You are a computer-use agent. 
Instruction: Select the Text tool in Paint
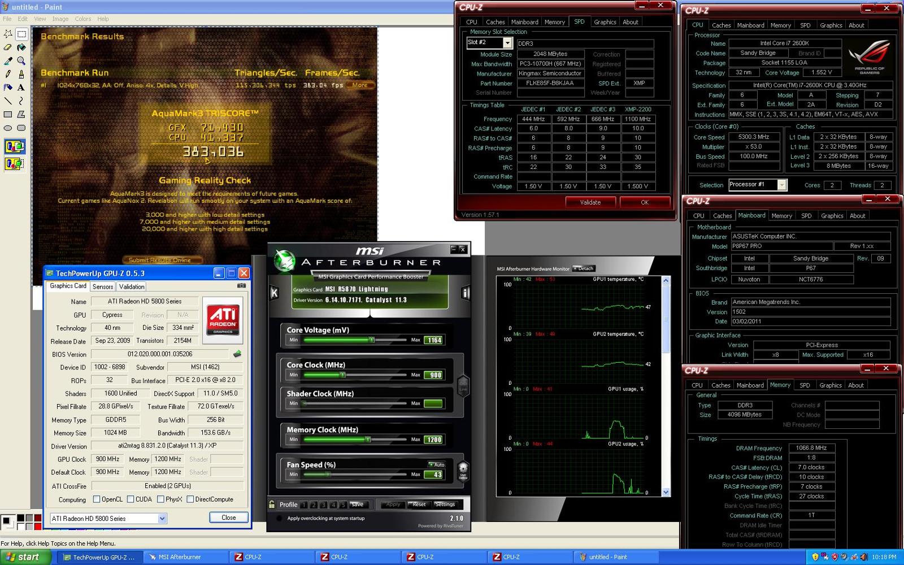tap(21, 88)
